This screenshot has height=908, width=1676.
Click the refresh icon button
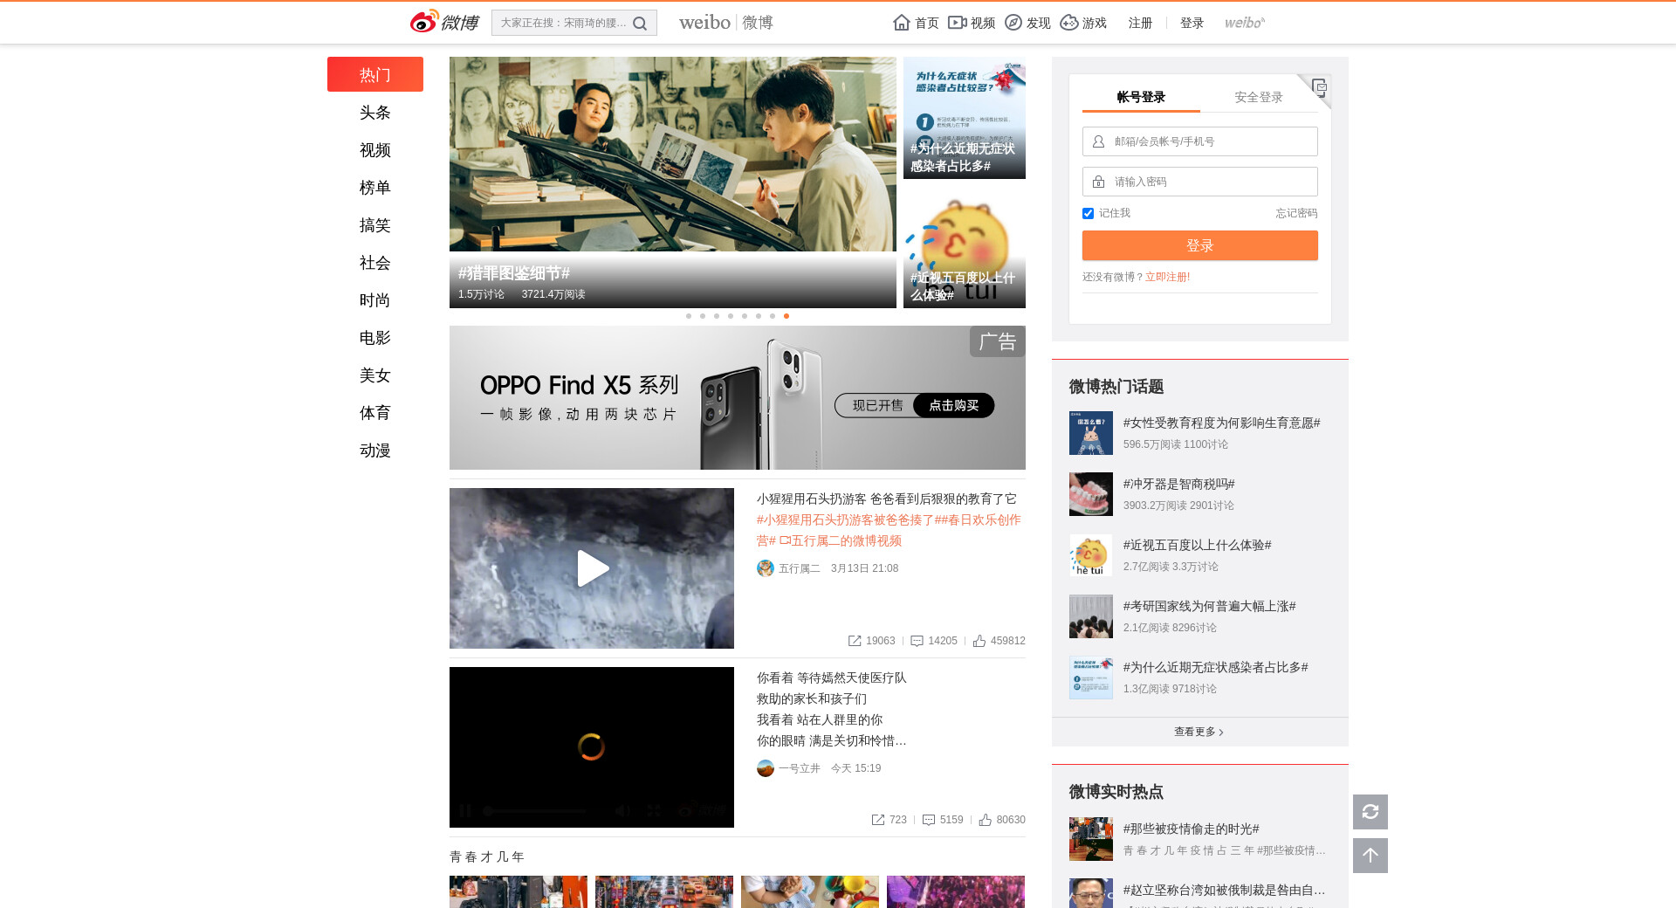(x=1370, y=812)
